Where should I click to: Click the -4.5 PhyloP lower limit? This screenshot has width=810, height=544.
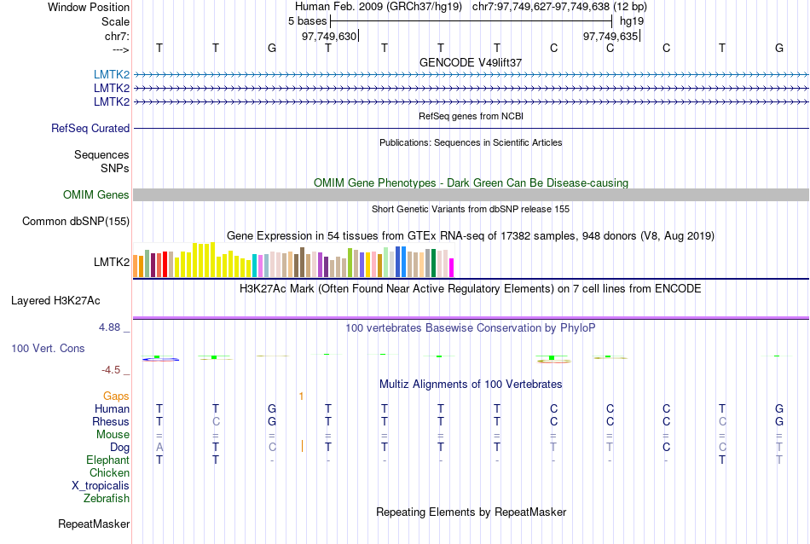pyautogui.click(x=111, y=370)
